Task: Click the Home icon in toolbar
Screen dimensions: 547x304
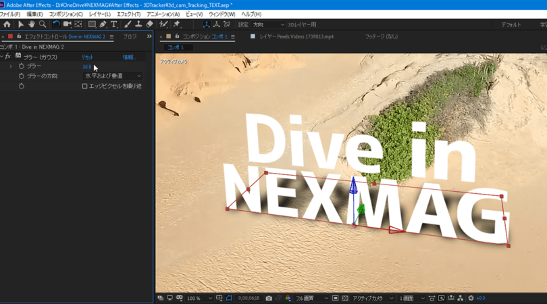Action: (7, 24)
